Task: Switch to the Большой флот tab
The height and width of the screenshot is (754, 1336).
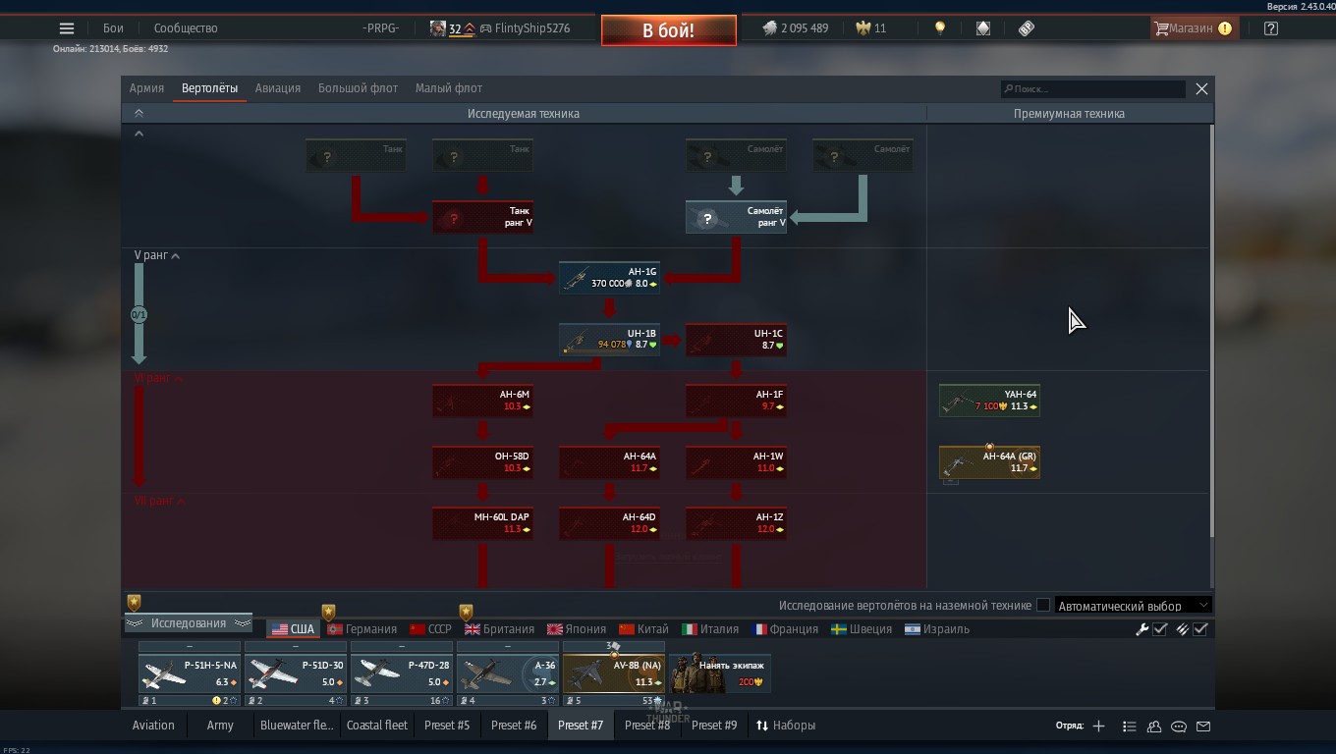Action: pos(358,88)
